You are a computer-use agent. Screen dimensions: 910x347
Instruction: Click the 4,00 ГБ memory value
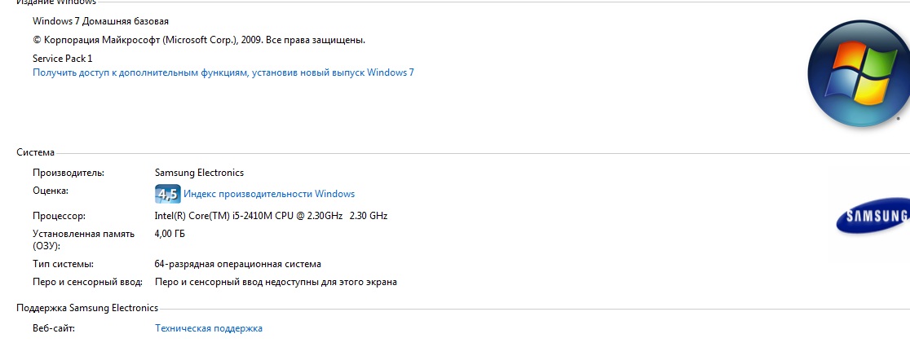click(170, 234)
